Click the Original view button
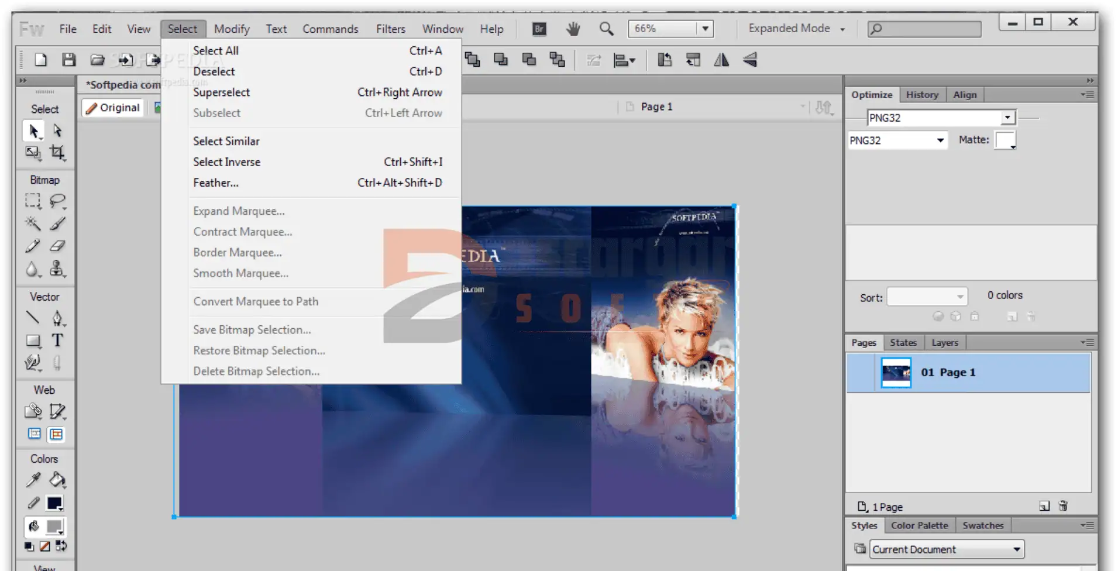This screenshot has height=571, width=1118. coord(113,108)
